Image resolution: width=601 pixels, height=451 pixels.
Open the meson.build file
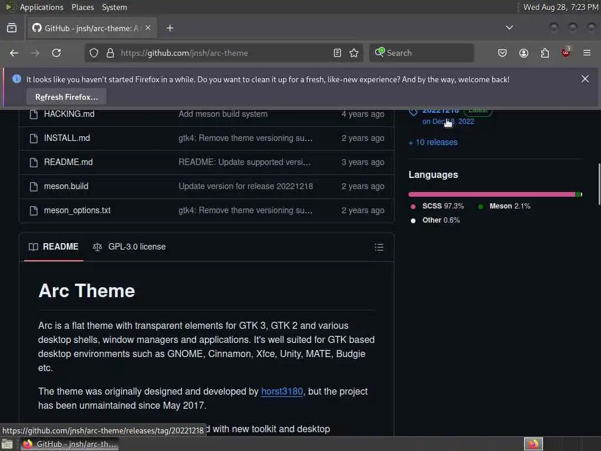[66, 186]
